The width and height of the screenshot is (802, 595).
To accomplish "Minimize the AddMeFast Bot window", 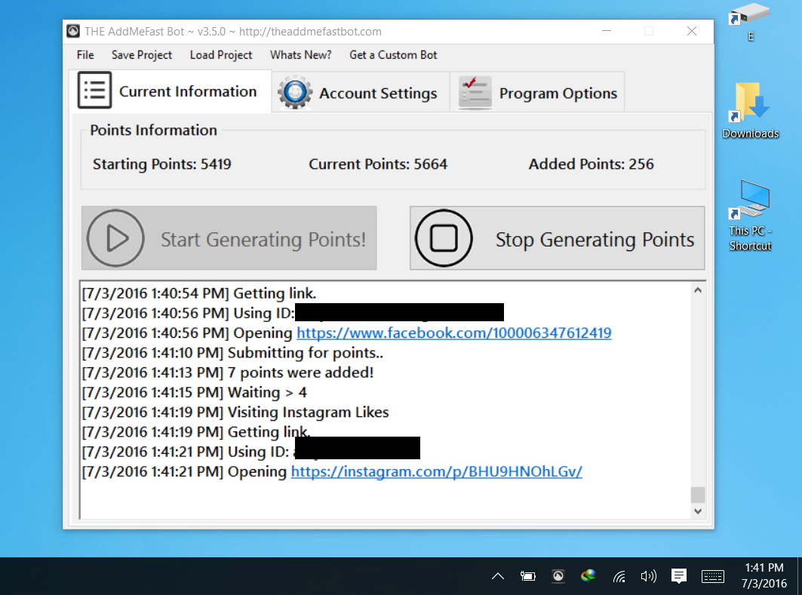I will pos(607,31).
